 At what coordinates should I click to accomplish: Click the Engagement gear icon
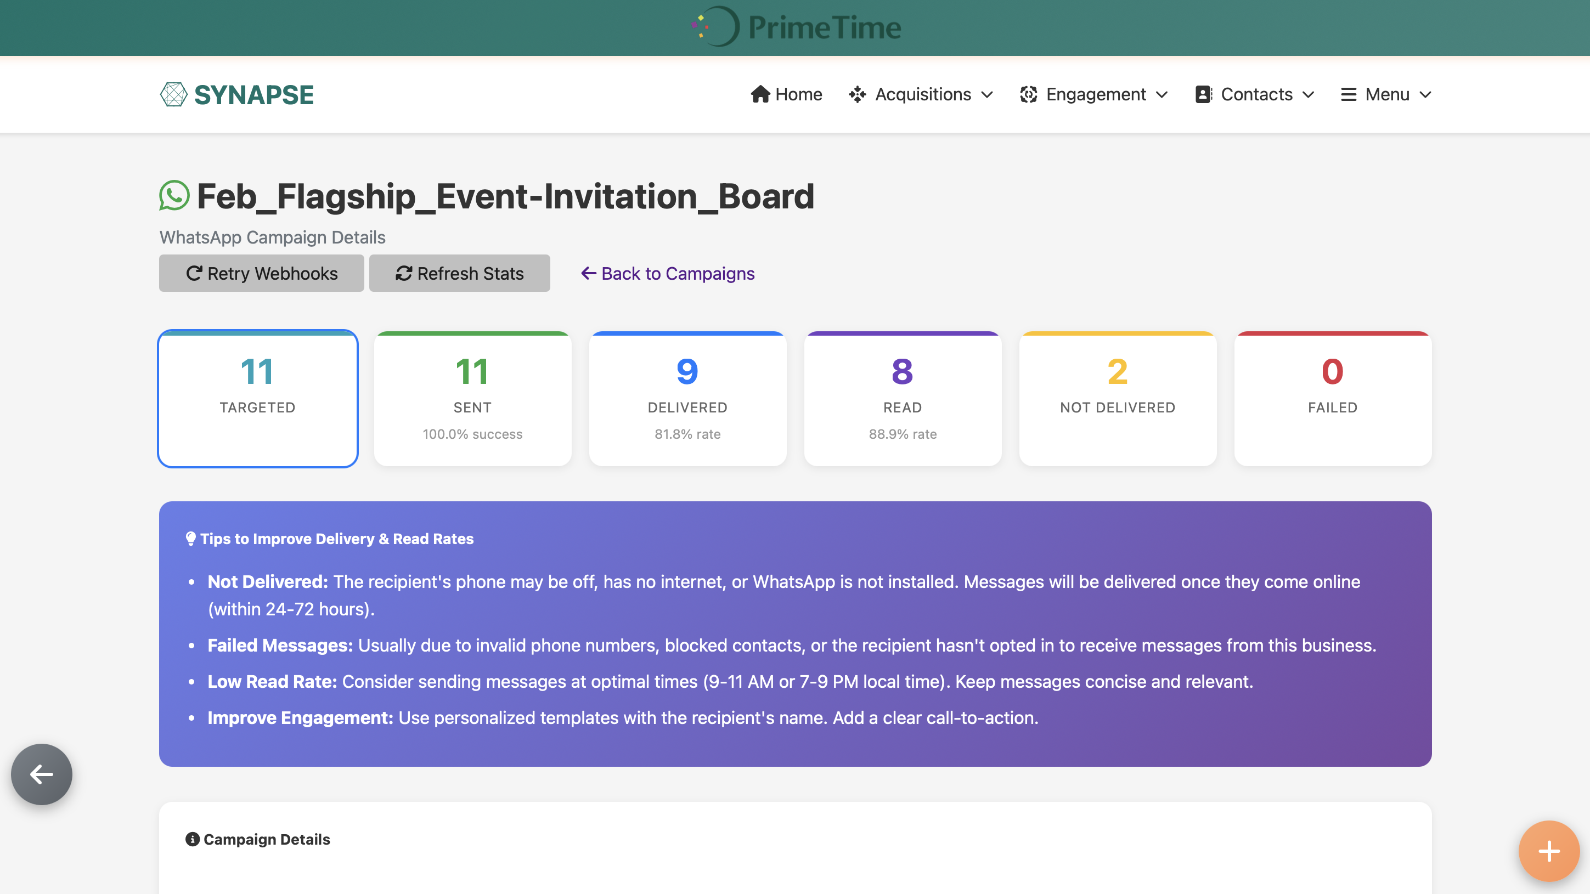point(1028,94)
